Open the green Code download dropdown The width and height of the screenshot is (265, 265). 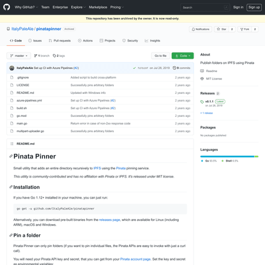click(183, 56)
